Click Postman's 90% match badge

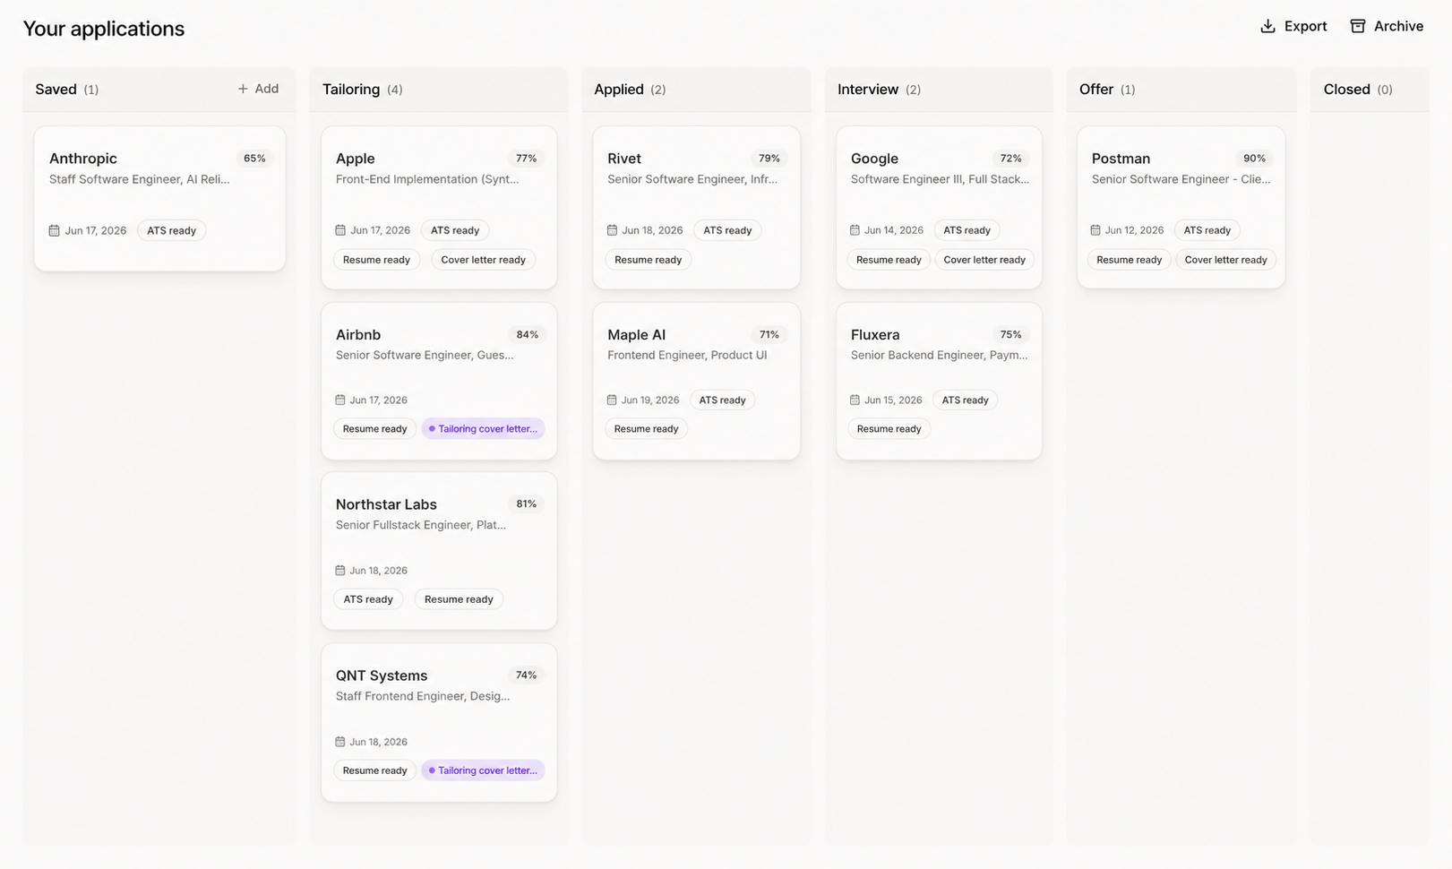1254,159
